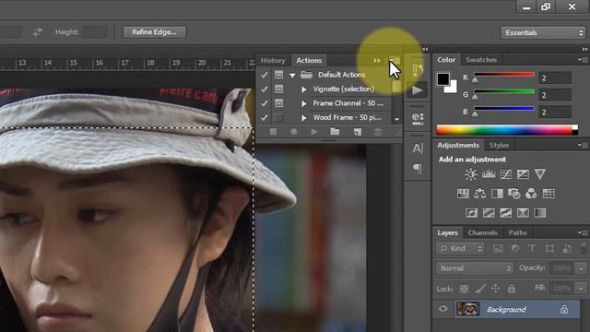Add an Exposure adjustment
The image size is (590, 332).
pyautogui.click(x=523, y=174)
